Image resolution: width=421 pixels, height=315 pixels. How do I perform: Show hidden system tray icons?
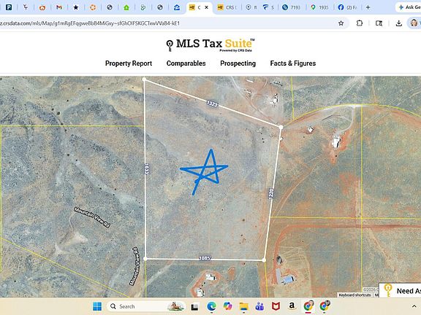pos(414,306)
